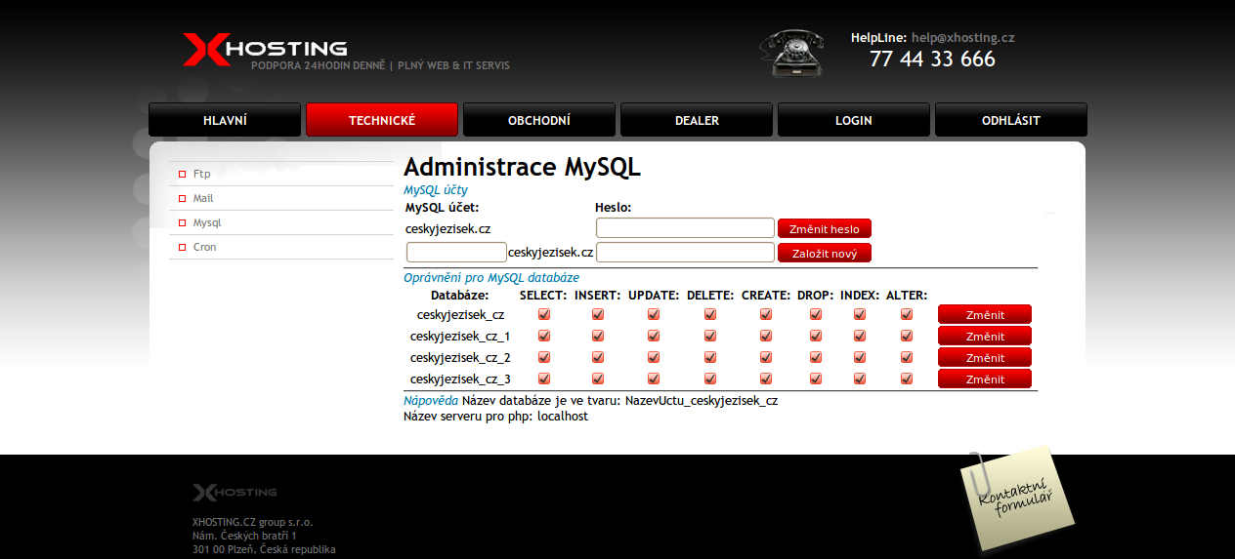Open Cron in the sidebar
Viewport: 1235px width, 559px height.
(x=205, y=248)
